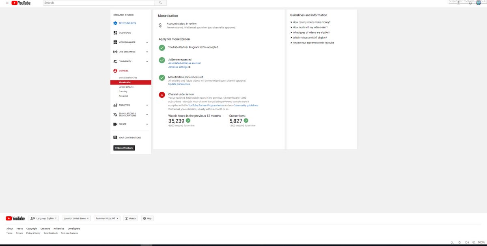Viewport: 487px width, 246px height.
Task: Open the Associated AdSense account link
Action: pyautogui.click(x=184, y=63)
